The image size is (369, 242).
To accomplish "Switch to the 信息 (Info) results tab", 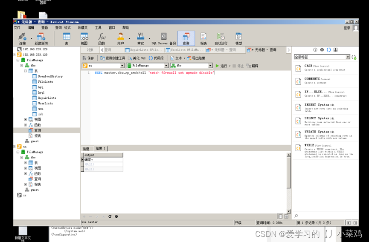I will click(x=86, y=149).
